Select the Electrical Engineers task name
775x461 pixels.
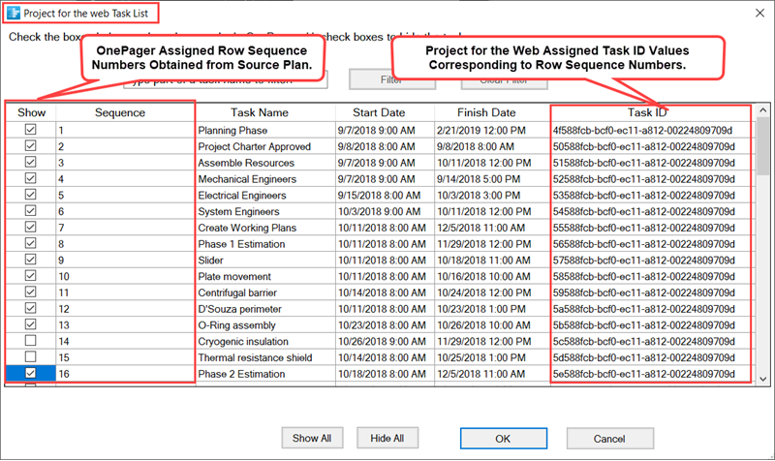click(242, 196)
